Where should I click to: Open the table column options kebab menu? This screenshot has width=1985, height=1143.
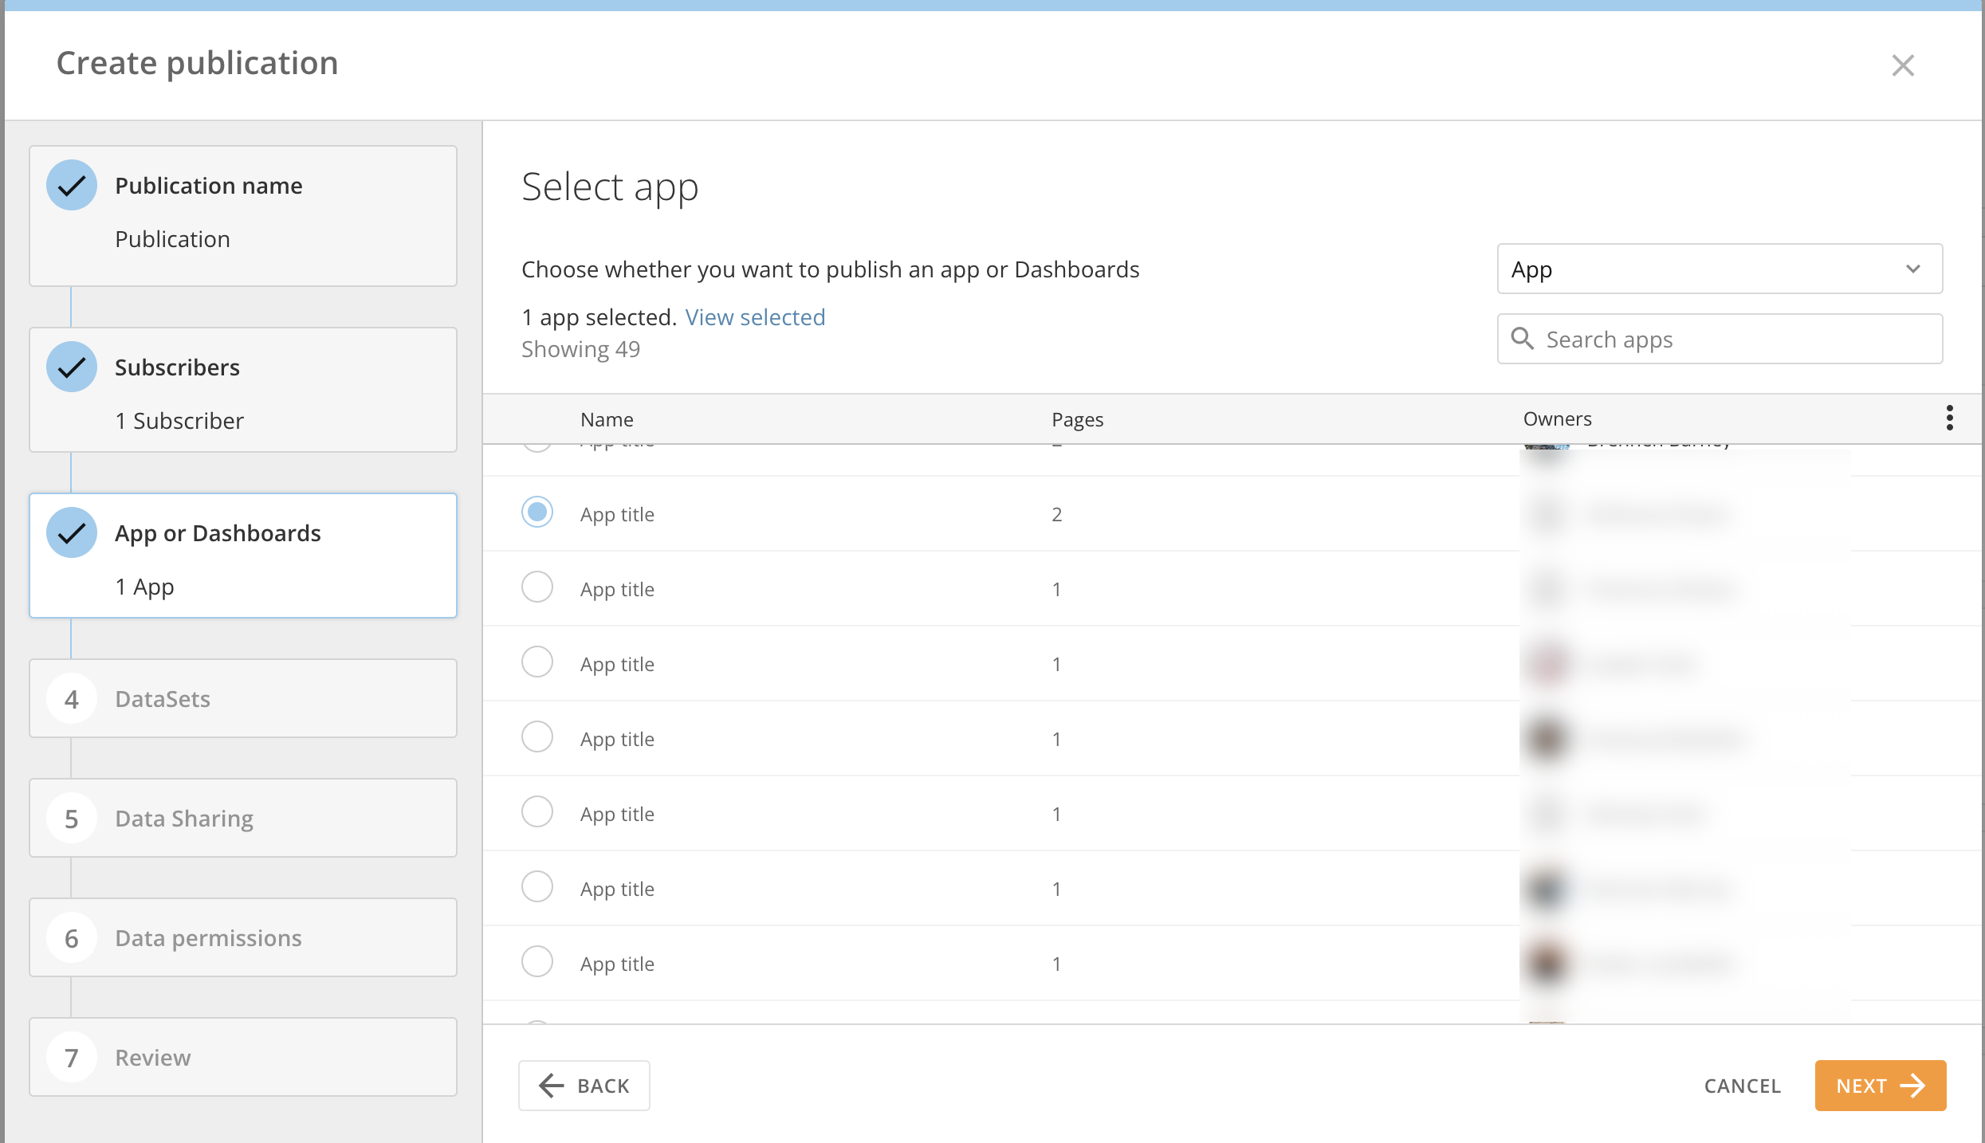pyautogui.click(x=1949, y=418)
